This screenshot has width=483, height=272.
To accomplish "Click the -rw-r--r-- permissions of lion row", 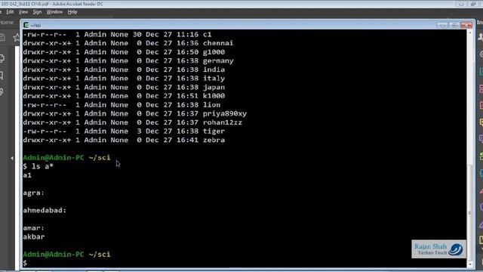I will tap(45, 105).
